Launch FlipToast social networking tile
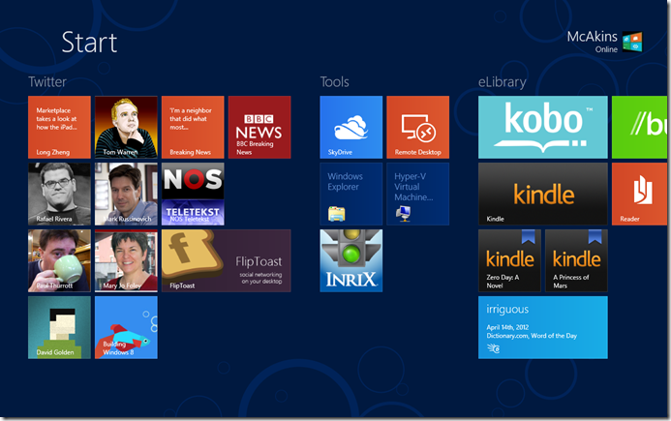671x421 pixels. point(226,260)
